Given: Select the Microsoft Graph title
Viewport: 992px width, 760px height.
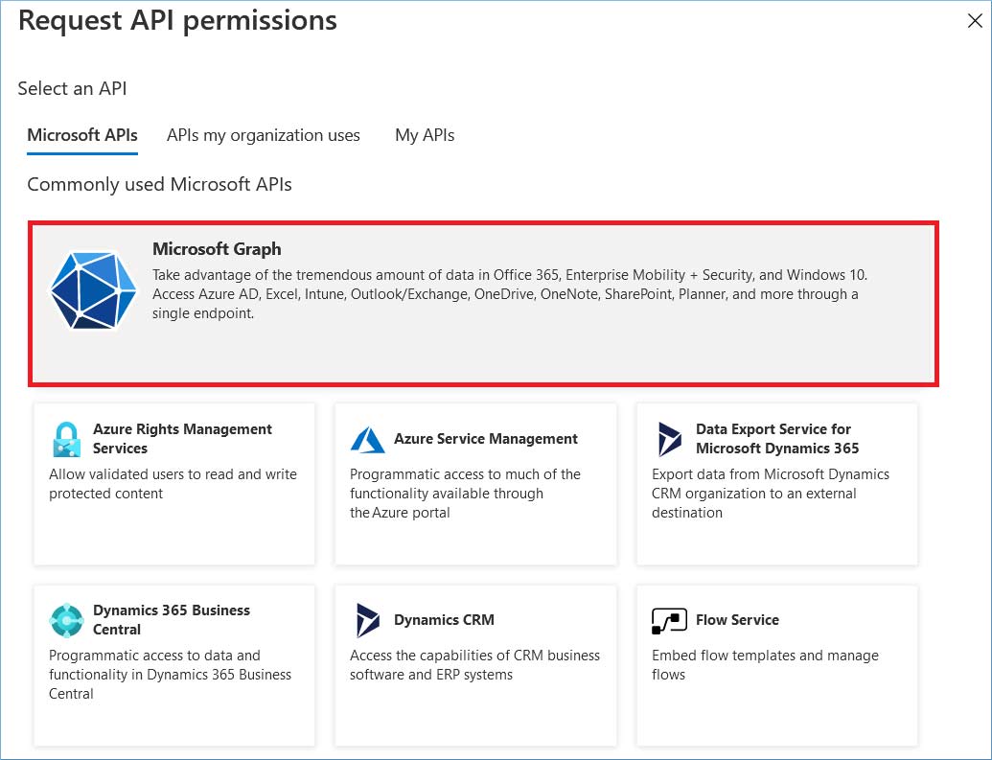Looking at the screenshot, I should click(217, 249).
